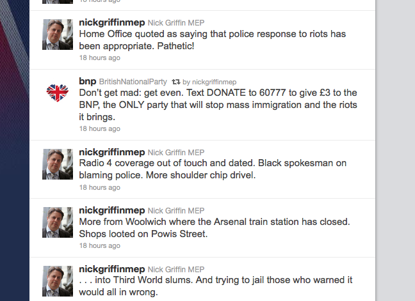Open nickgriffinmep username on Radio 4 tweet
This screenshot has width=415, height=301.
point(111,153)
